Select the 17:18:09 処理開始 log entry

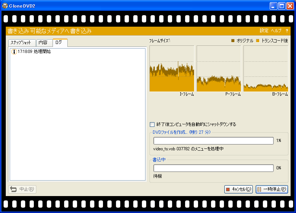[x=31, y=52]
